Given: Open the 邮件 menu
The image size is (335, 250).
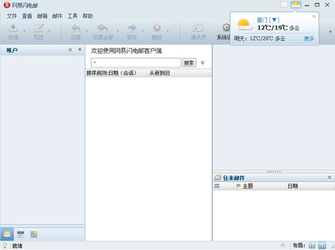Looking at the screenshot, I should pyautogui.click(x=57, y=16).
